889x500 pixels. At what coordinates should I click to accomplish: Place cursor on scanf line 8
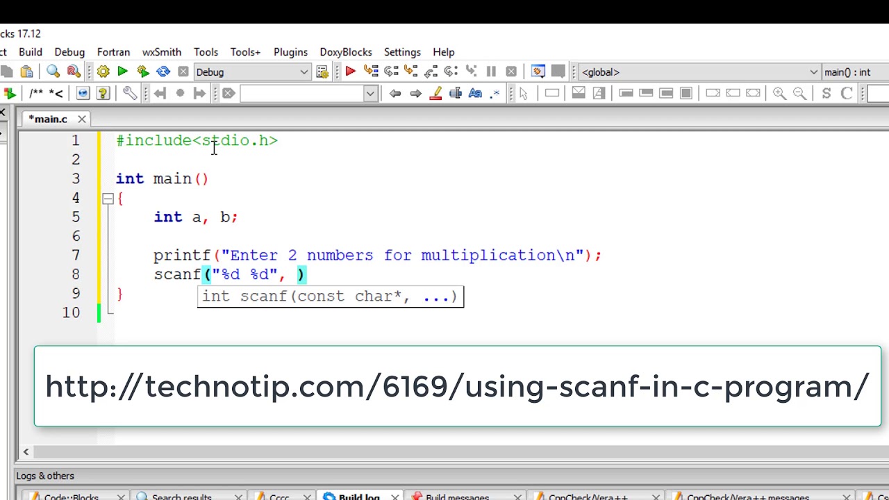pos(230,274)
